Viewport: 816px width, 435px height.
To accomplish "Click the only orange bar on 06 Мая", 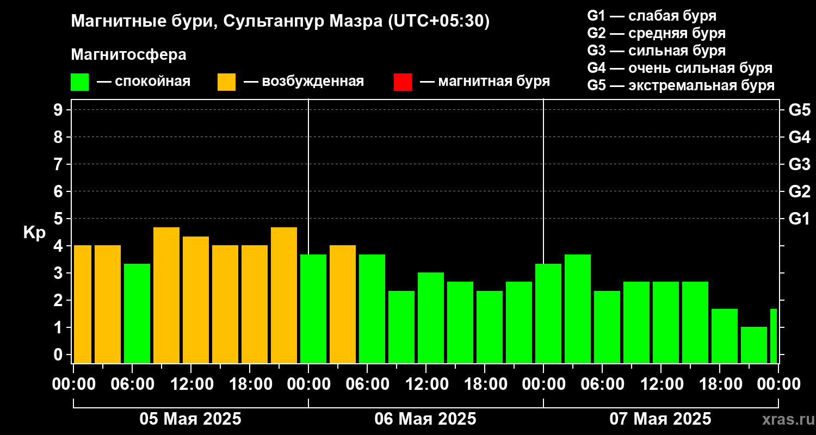I will (x=343, y=304).
